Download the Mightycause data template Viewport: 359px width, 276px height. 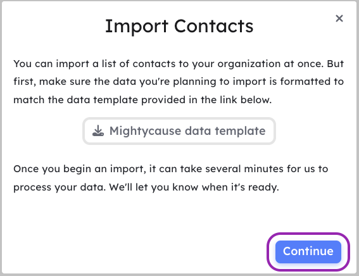(x=179, y=131)
